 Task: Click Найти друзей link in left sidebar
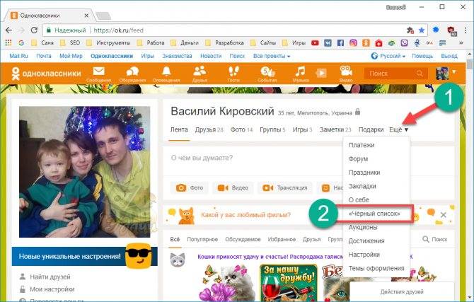(x=49, y=277)
